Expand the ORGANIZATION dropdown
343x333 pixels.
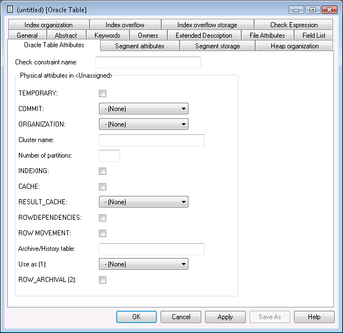click(143, 124)
